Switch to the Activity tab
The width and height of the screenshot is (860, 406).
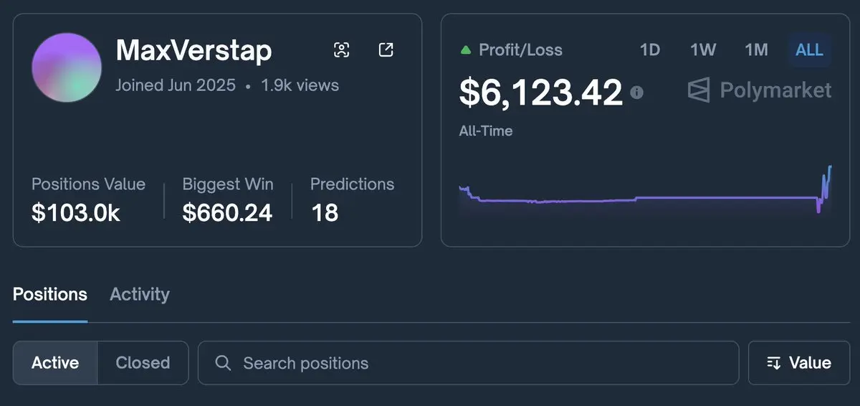[x=140, y=294]
